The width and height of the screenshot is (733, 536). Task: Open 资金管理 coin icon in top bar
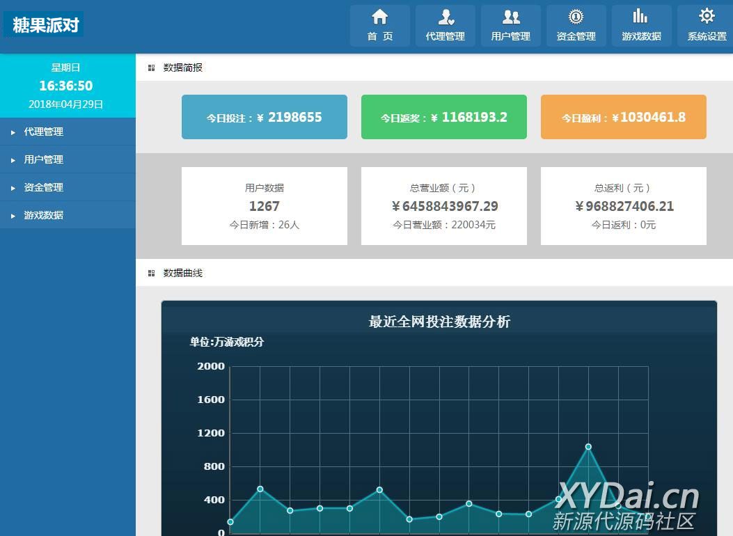[x=576, y=17]
